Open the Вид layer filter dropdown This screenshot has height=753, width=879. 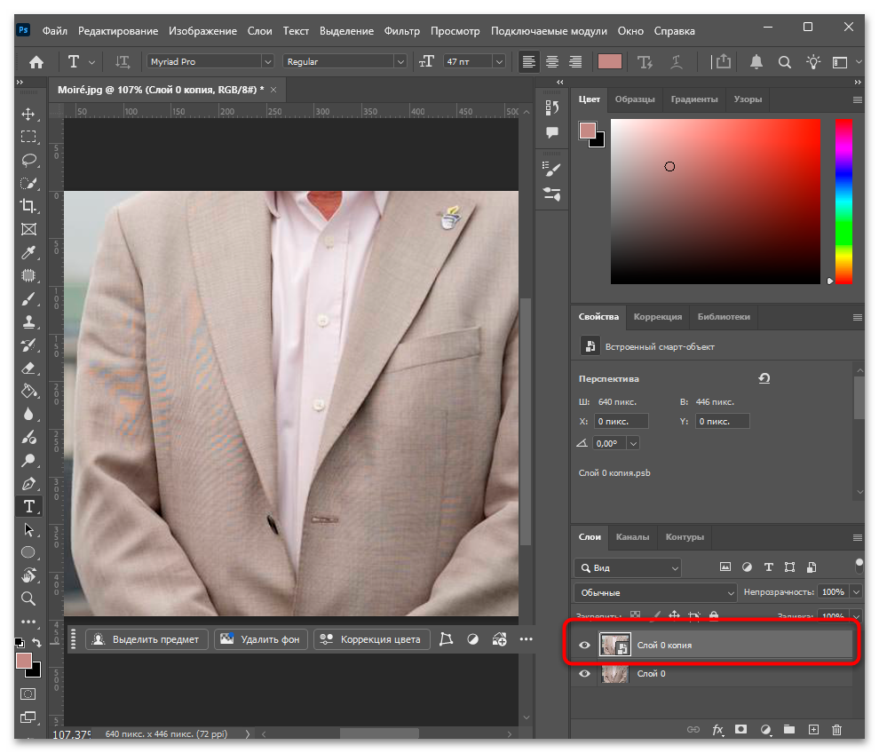[628, 568]
